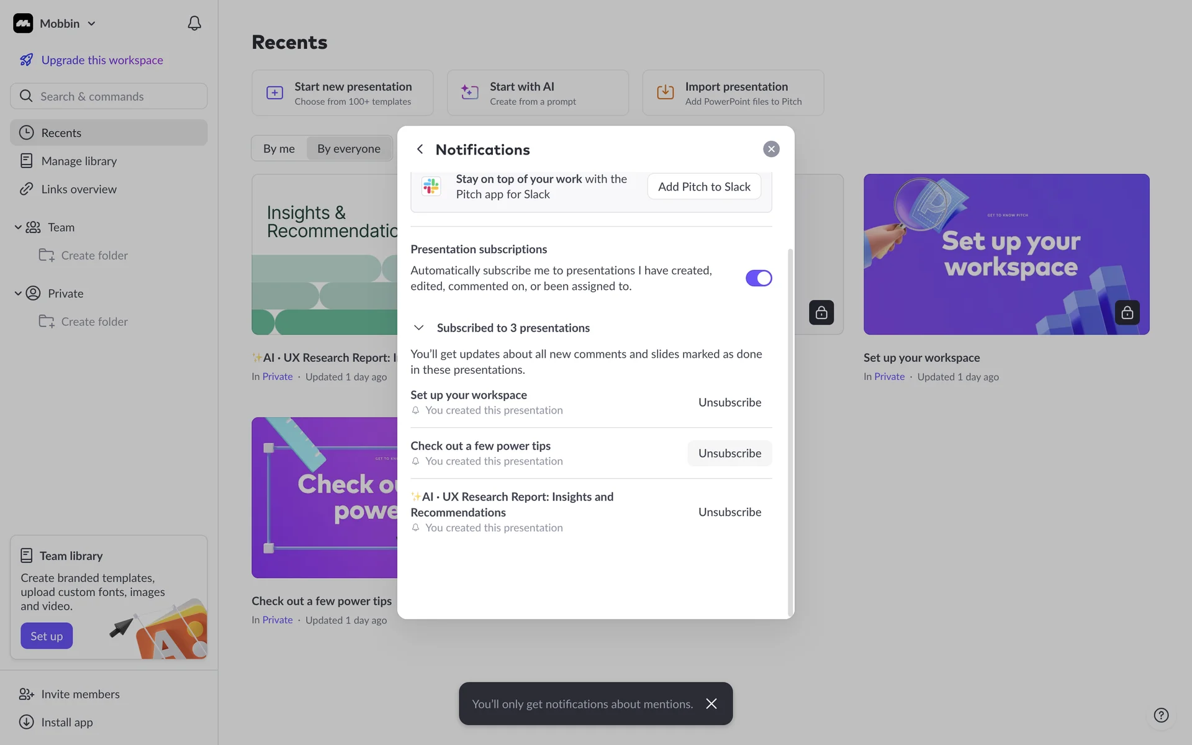Click the Upgrade workspace rocket icon
The height and width of the screenshot is (745, 1192).
(26, 60)
